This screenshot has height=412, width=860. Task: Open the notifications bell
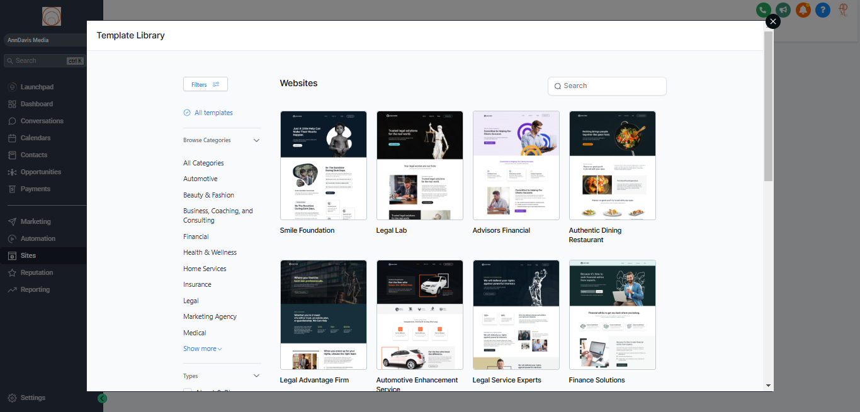point(803,10)
